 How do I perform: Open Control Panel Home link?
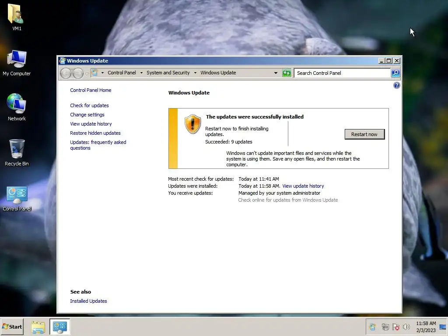91,90
